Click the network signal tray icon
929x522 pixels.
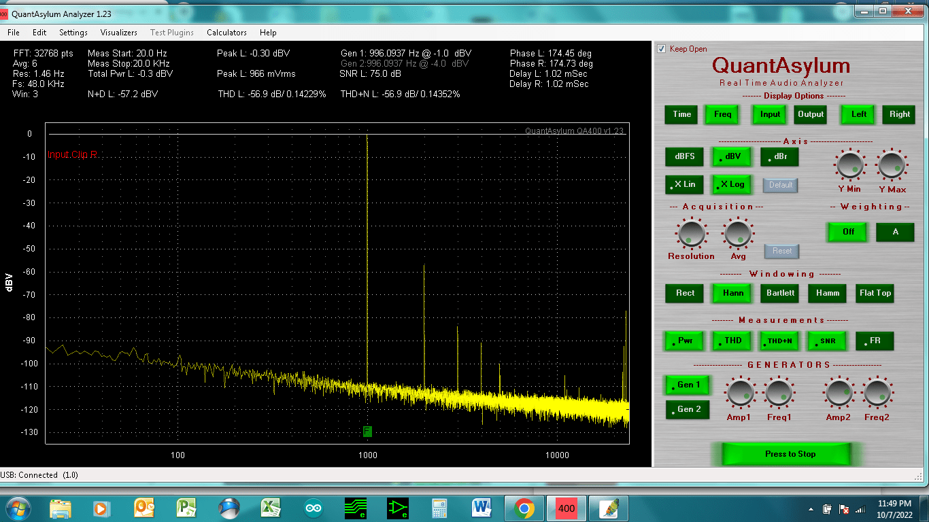pos(860,508)
